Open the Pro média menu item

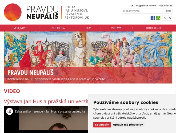pos(58,28)
